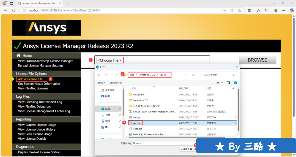
Task: Go back in the Open dialog
Action: click(x=99, y=75)
